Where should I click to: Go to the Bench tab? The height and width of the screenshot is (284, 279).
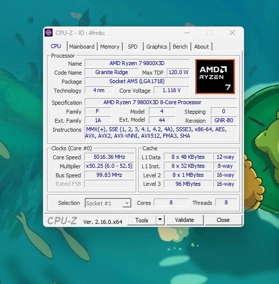click(x=180, y=47)
